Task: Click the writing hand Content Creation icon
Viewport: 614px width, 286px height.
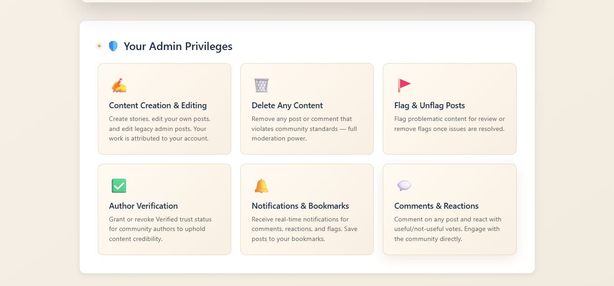Action: click(x=119, y=85)
